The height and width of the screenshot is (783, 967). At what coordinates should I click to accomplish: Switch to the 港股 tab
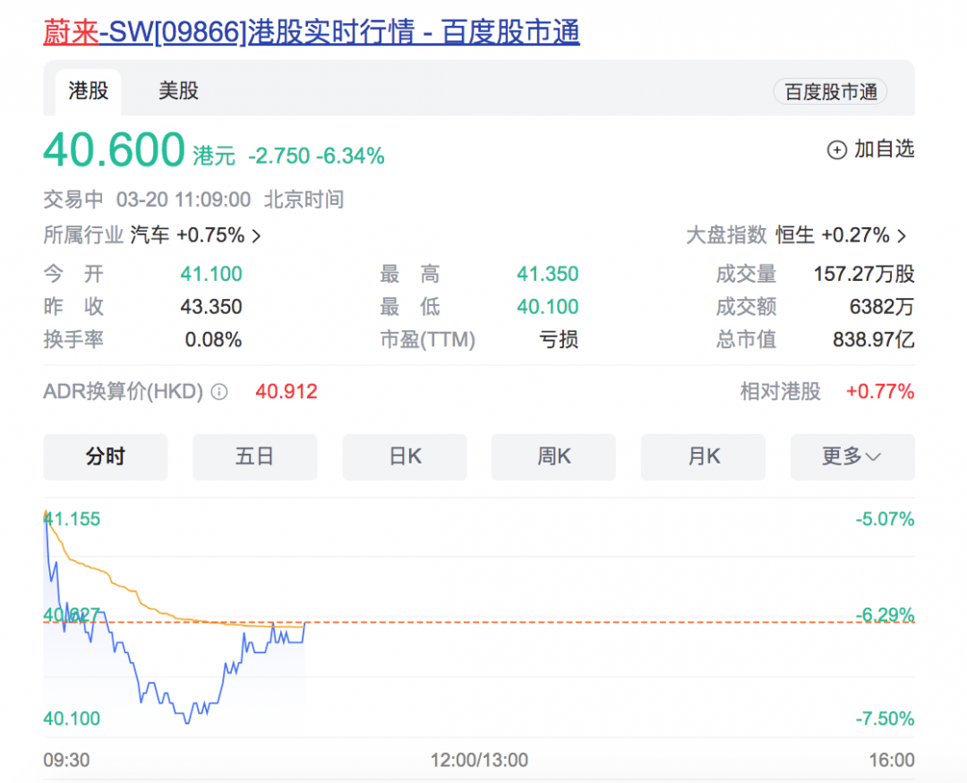[x=88, y=91]
